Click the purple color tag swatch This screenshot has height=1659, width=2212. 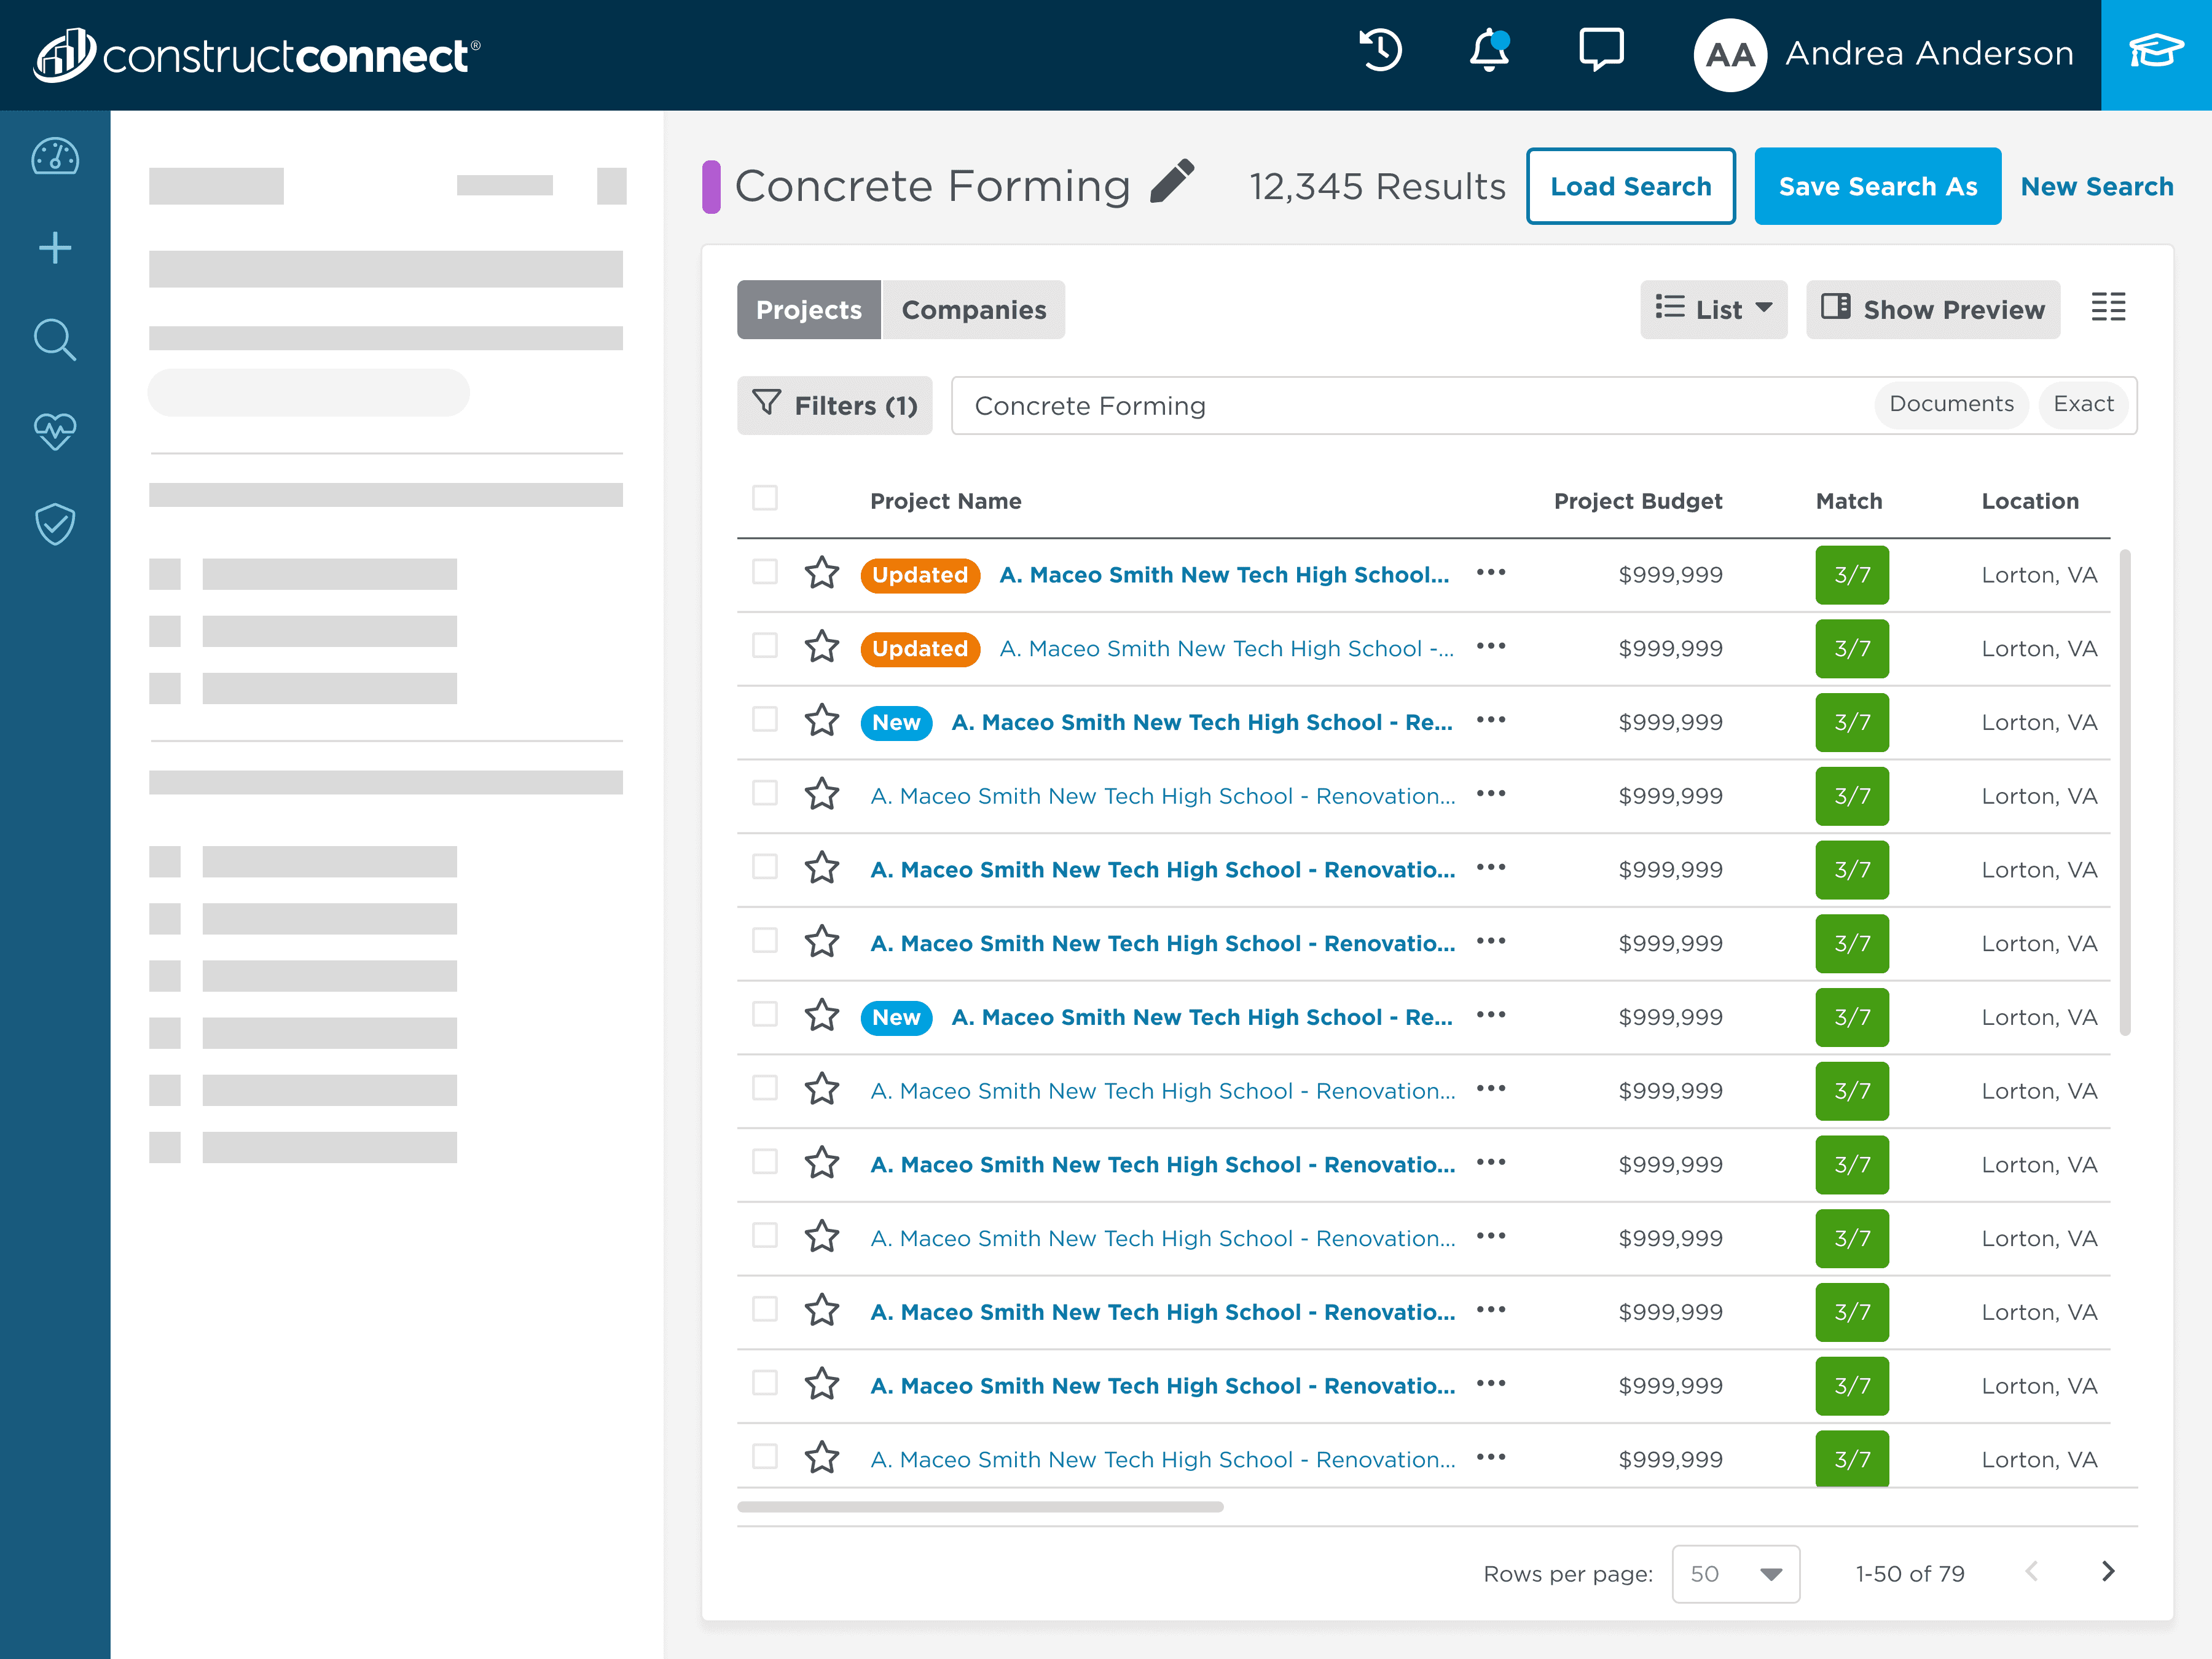[x=711, y=187]
